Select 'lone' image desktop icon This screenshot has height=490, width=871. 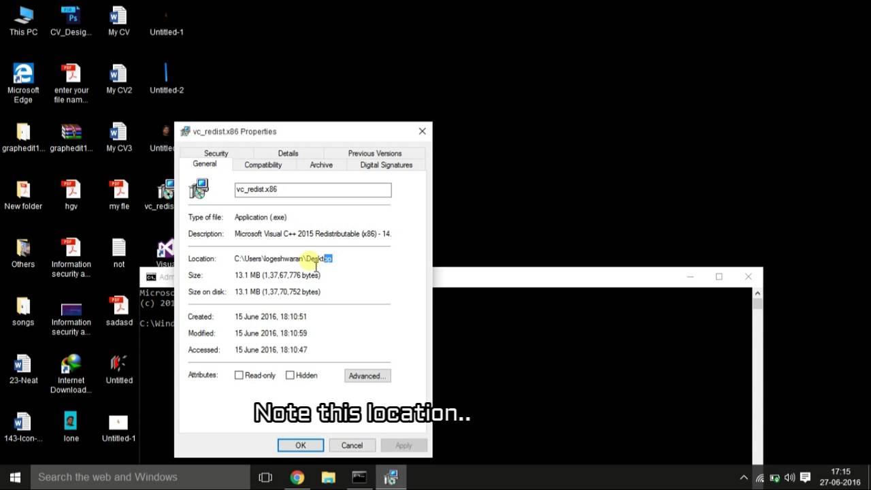tap(71, 427)
